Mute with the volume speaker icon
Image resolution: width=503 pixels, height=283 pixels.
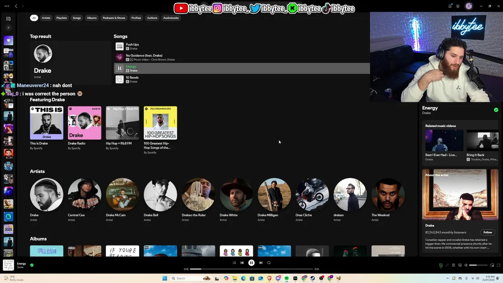(x=466, y=265)
